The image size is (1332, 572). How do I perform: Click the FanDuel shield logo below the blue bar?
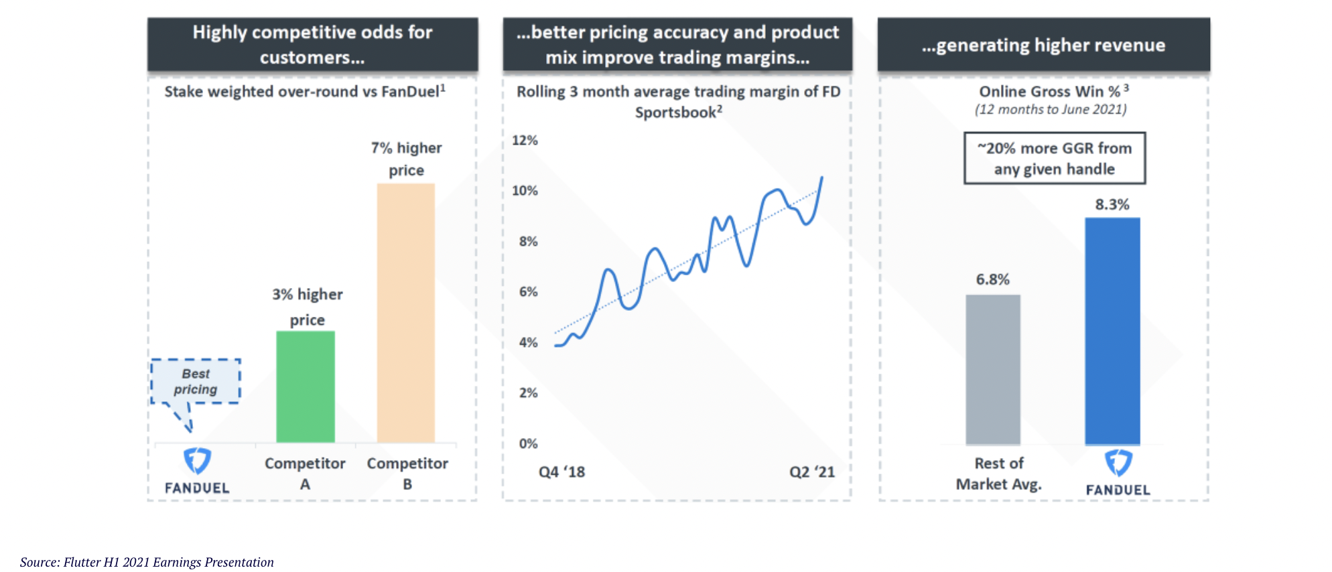(x=1118, y=463)
